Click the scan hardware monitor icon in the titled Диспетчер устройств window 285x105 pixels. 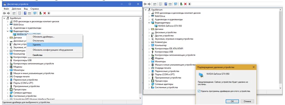[35, 13]
